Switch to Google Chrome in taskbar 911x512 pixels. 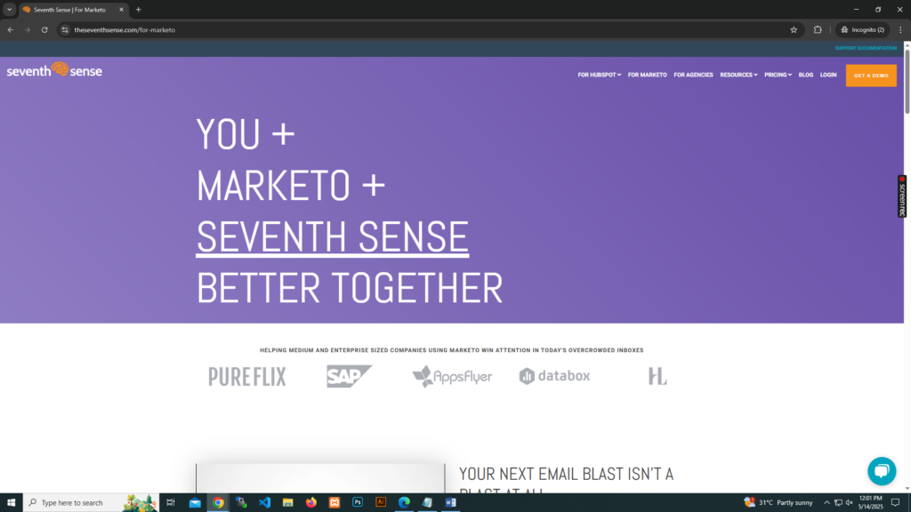coord(219,503)
